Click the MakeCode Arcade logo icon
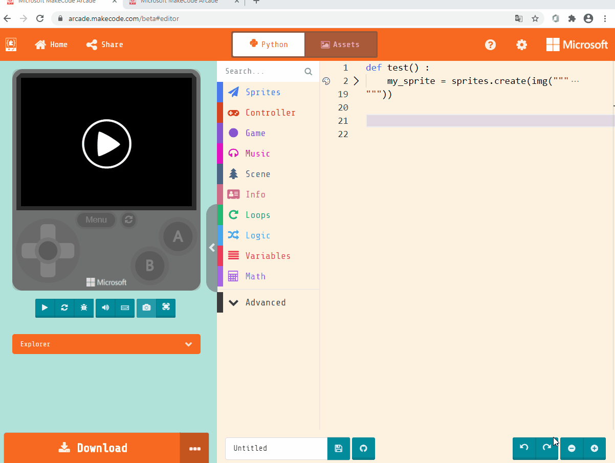This screenshot has height=463, width=615. coord(11,45)
